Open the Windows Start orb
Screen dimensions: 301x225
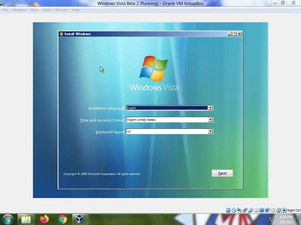[x=8, y=219]
